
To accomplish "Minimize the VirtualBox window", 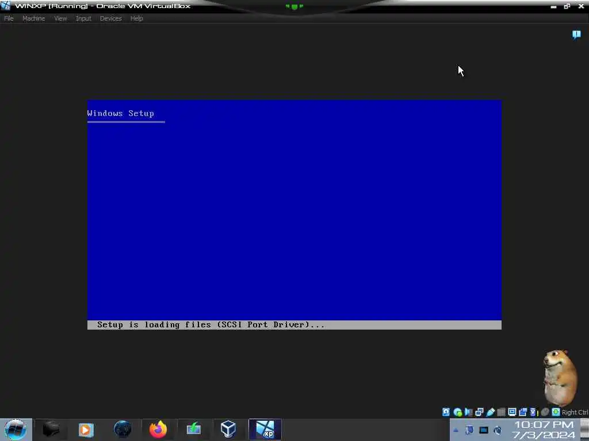I will (x=554, y=6).
